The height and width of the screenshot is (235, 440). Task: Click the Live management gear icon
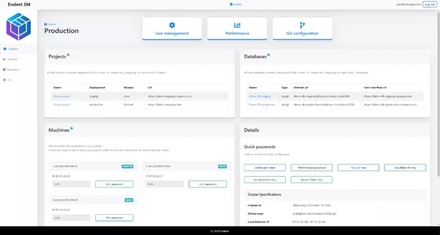(172, 25)
